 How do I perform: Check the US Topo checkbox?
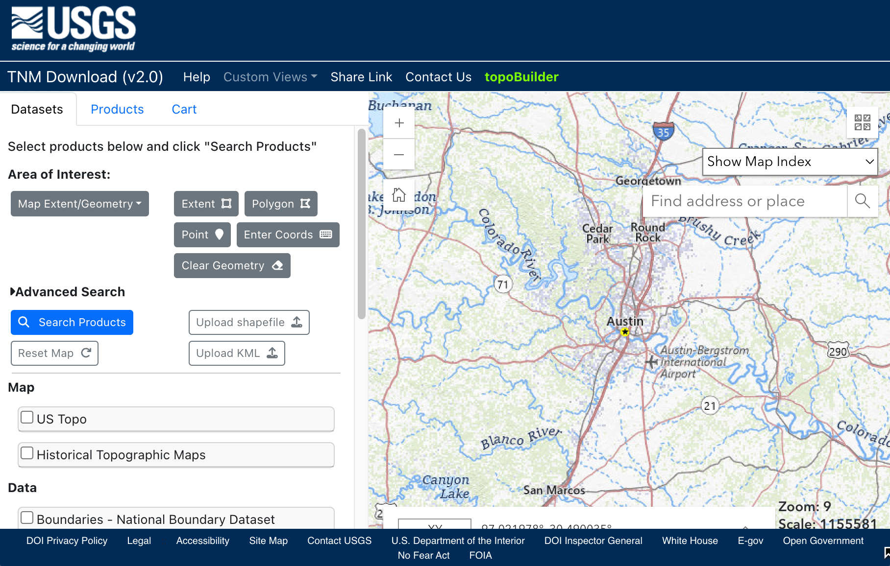pyautogui.click(x=27, y=417)
